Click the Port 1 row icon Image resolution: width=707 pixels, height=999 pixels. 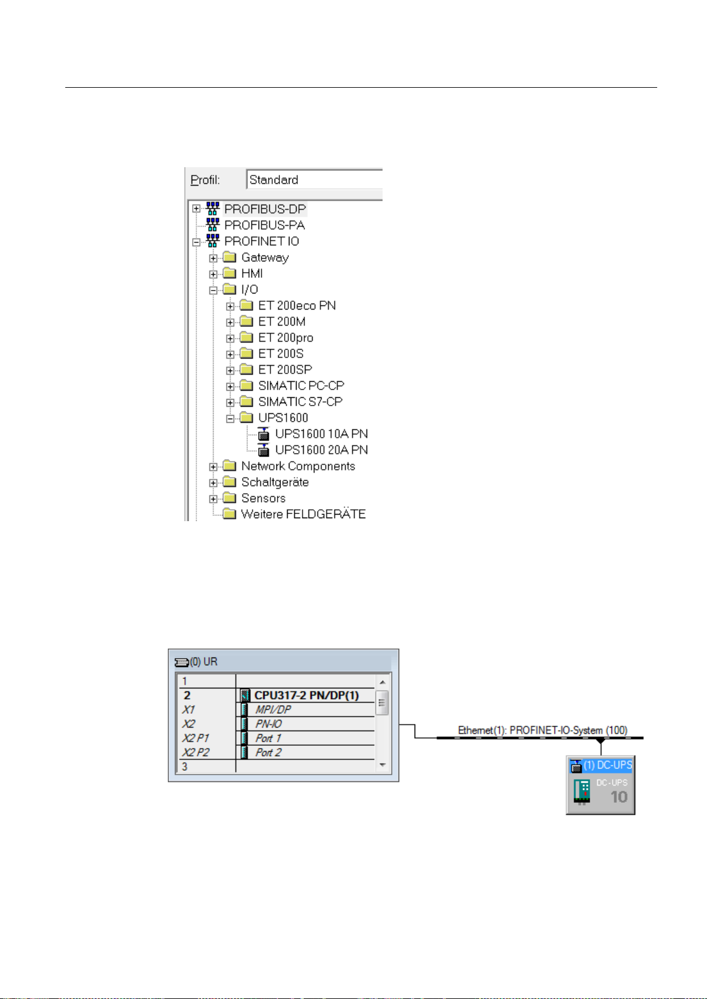pyautogui.click(x=244, y=738)
